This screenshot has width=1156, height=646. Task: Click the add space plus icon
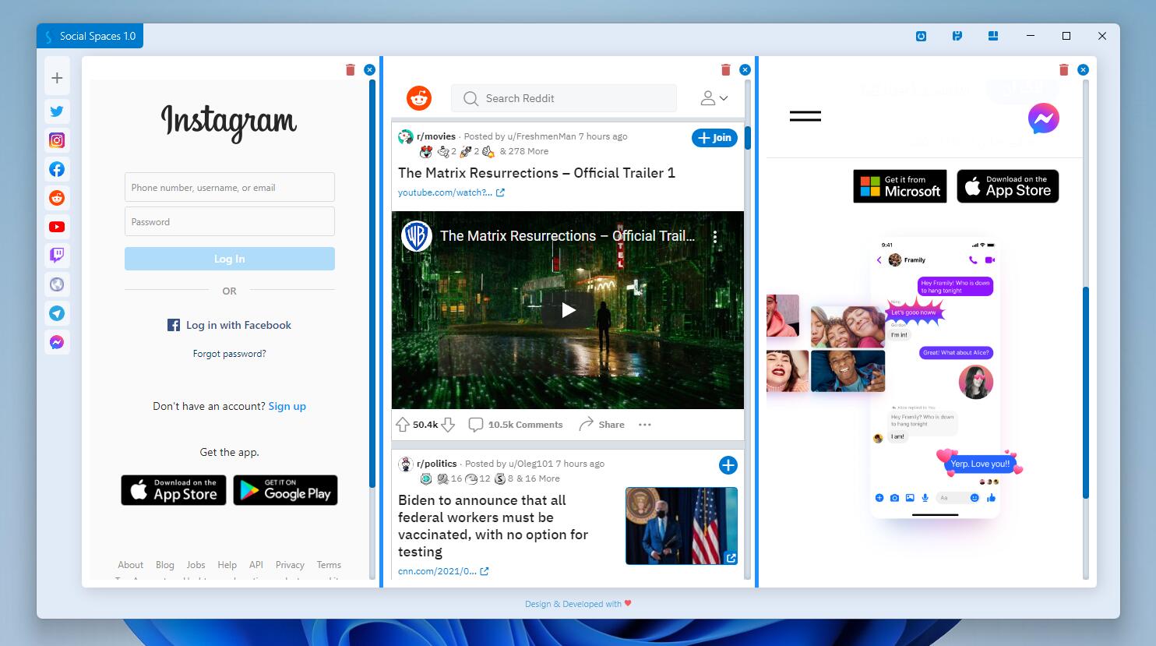click(57, 78)
